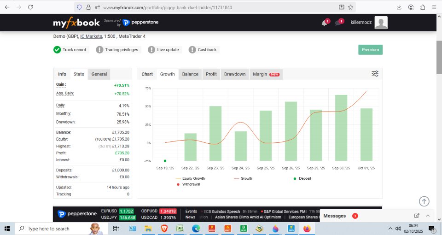Switch to Firefox taskbar icon
This screenshot has height=235, width=442.
[307, 229]
